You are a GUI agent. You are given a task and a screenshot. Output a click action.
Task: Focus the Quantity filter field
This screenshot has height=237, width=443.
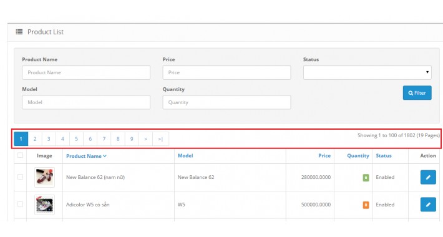226,102
